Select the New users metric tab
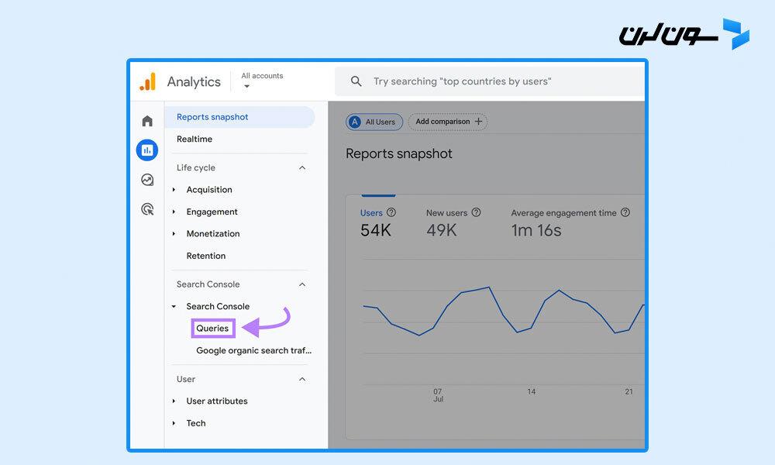Screen dimensions: 775x465 click(453, 222)
